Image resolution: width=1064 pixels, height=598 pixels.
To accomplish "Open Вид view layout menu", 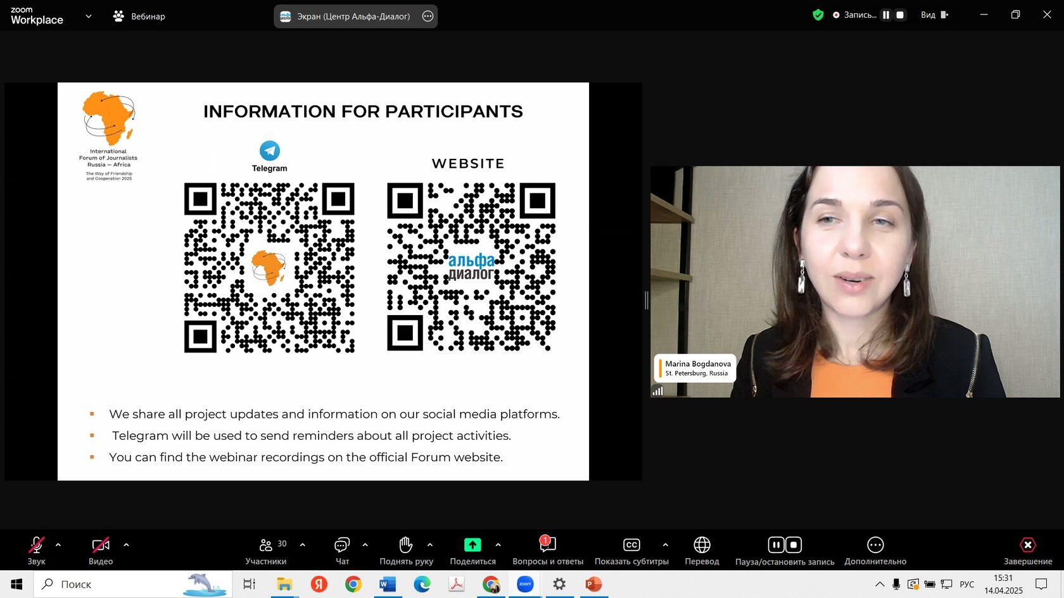I will 935,15.
